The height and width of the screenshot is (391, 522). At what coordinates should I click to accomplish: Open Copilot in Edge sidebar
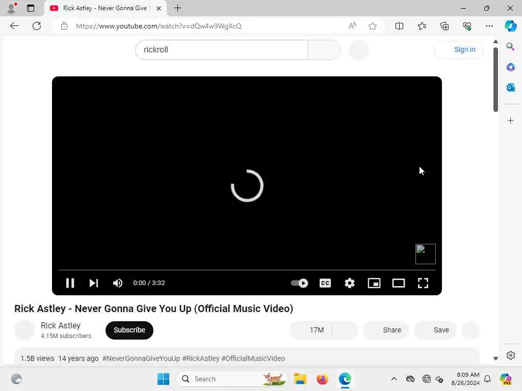pyautogui.click(x=510, y=26)
